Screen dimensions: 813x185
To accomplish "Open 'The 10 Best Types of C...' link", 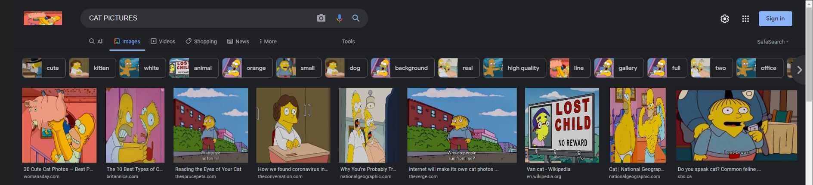I will tap(134, 170).
